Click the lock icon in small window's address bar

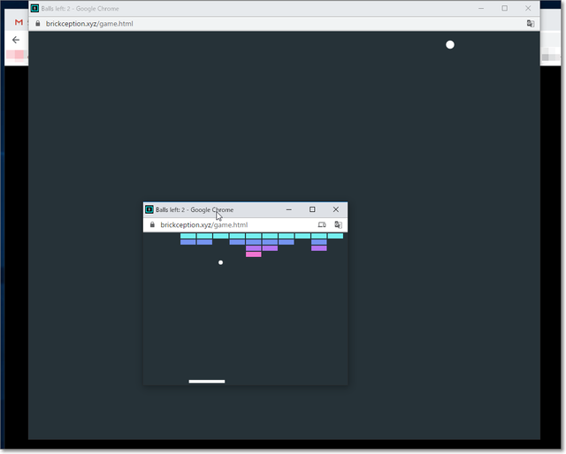click(x=152, y=225)
